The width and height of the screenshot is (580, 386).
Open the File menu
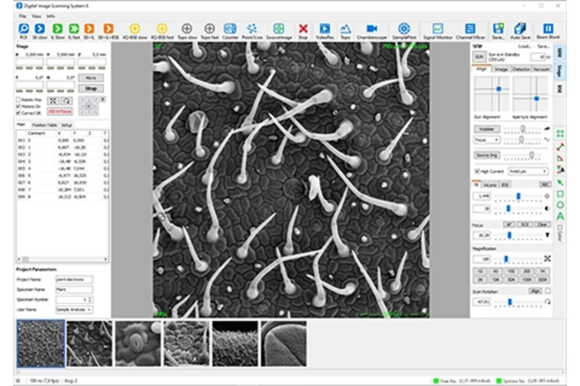22,16
